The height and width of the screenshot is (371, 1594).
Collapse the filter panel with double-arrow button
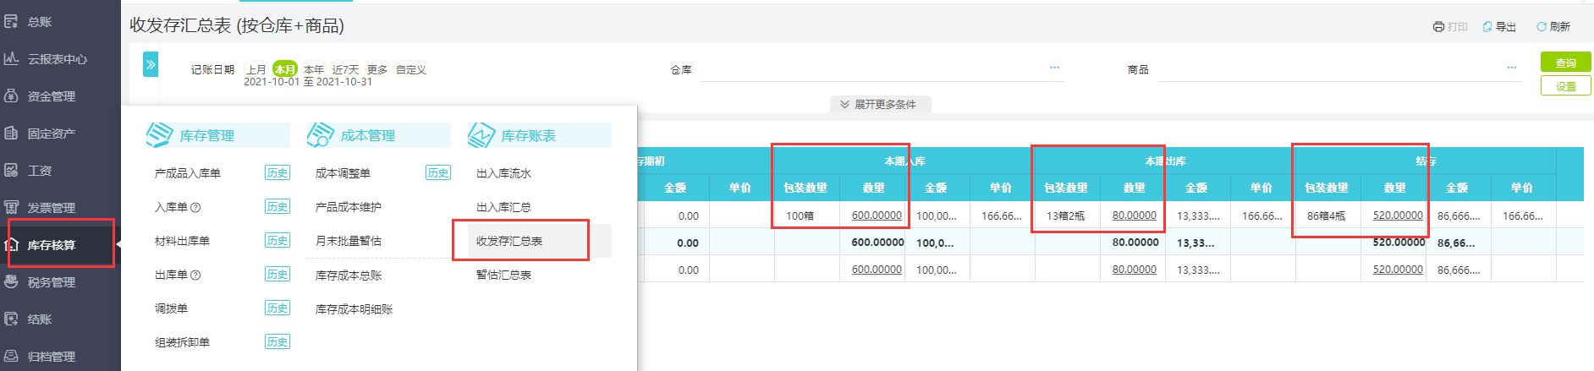click(151, 64)
